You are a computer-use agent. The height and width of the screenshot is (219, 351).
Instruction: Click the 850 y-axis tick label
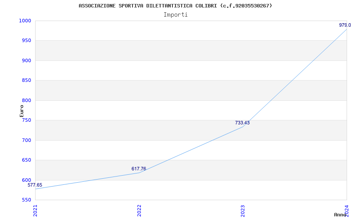[x=26, y=81]
